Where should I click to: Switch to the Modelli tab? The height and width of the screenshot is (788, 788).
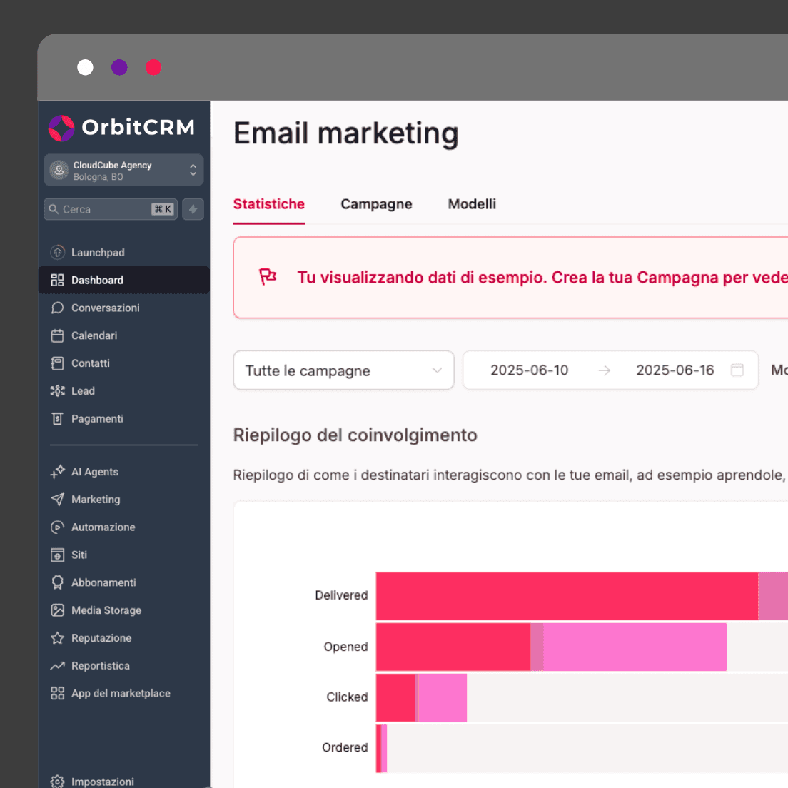pyautogui.click(x=472, y=204)
